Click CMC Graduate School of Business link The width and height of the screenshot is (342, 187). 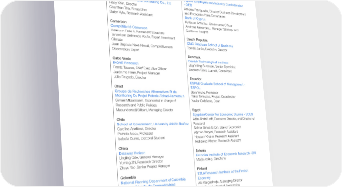point(209,45)
